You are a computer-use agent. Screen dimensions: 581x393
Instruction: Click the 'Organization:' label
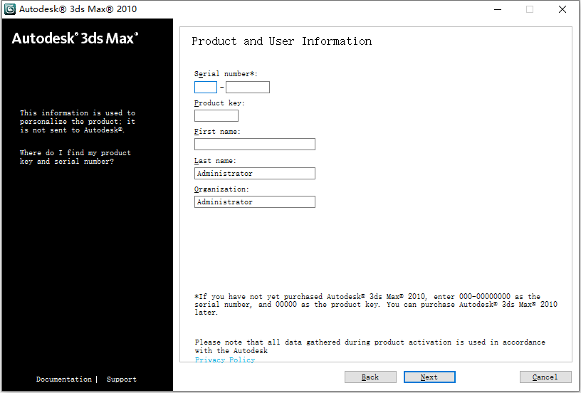[x=221, y=189]
